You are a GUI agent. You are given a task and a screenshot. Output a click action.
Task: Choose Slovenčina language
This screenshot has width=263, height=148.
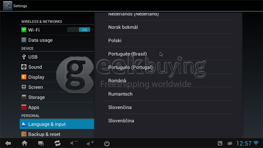click(x=169, y=107)
